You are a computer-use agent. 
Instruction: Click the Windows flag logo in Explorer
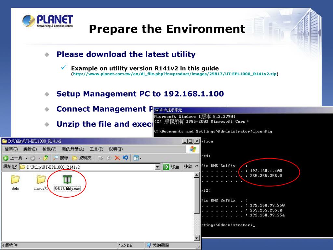coord(193,149)
